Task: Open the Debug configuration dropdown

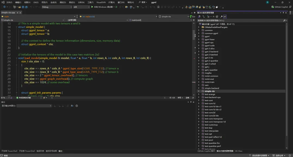Action: click(57, 7)
